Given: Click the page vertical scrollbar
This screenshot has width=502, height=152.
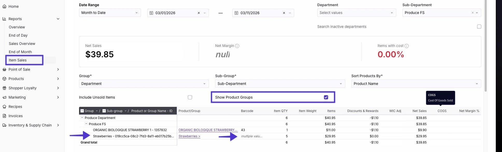Looking at the screenshot, I should [485, 52].
